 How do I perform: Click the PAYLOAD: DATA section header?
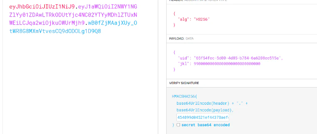(181, 39)
